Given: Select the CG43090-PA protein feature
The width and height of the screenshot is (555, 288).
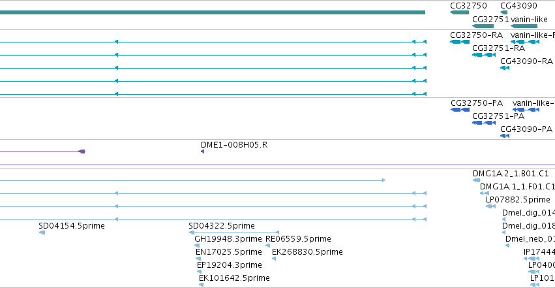Looking at the screenshot, I should coord(505,136).
